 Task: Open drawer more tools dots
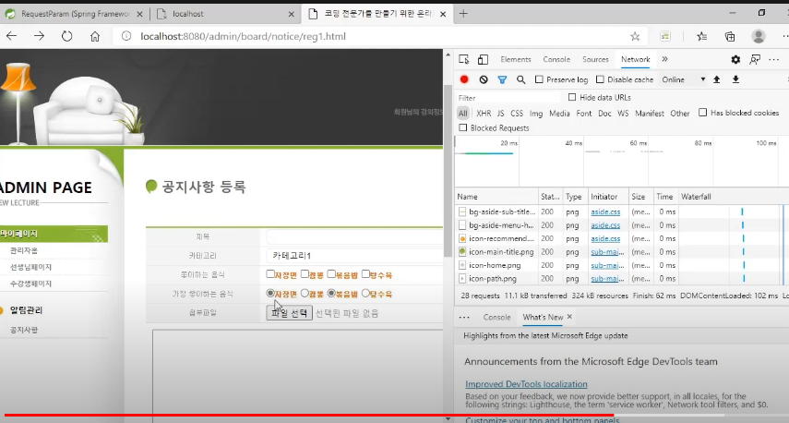[x=464, y=318]
